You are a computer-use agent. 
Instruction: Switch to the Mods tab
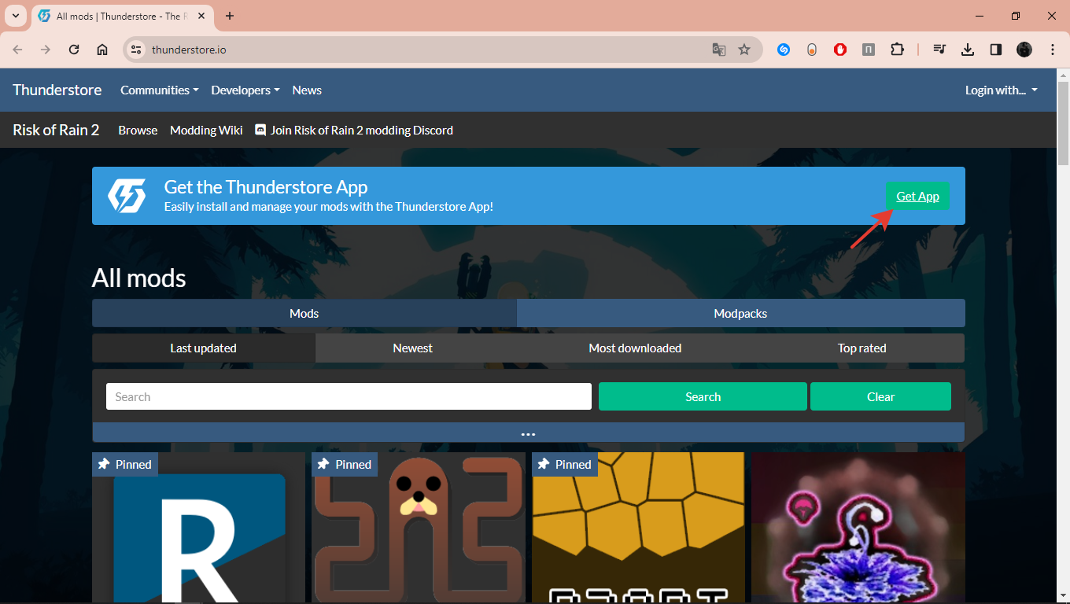(304, 313)
